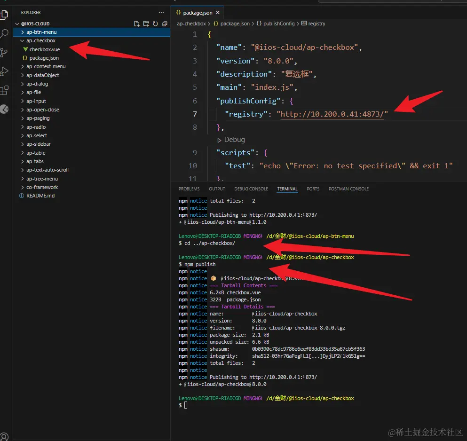467x441 pixels.
Task: Click the New File icon in Explorer
Action: pyautogui.click(x=136, y=24)
